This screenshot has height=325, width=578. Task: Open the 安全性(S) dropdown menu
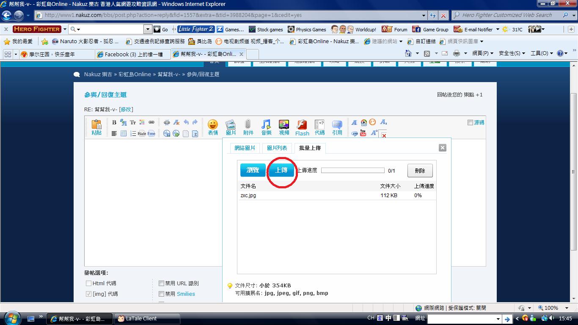click(x=512, y=53)
